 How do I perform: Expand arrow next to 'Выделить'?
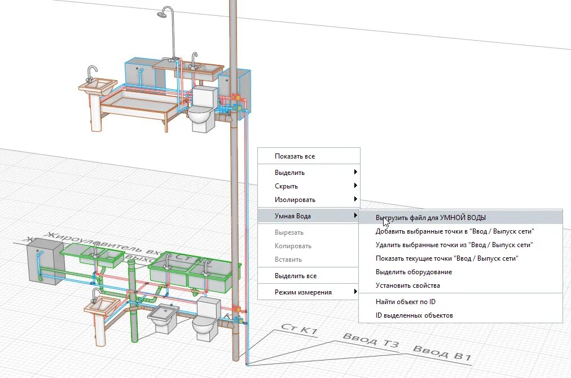pyautogui.click(x=355, y=172)
